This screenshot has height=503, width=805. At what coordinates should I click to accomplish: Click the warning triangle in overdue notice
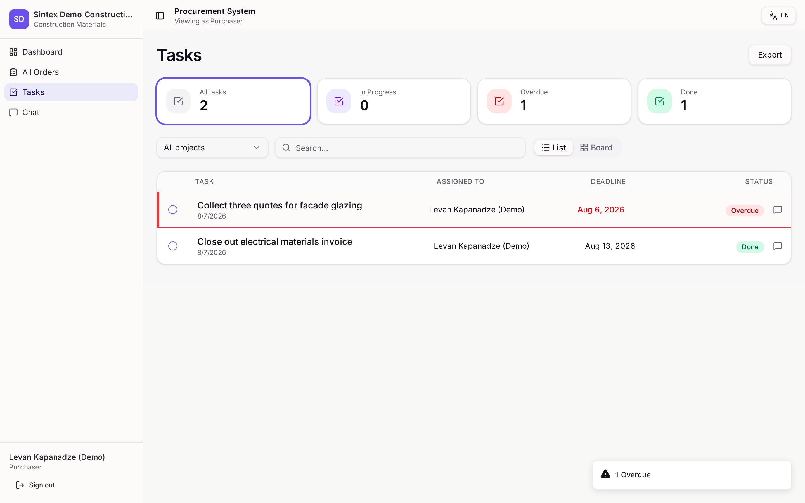605,474
